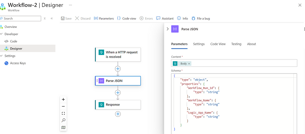305x134 pixels.
Task: Collapse the Settings section
Action: [x=1, y=56]
